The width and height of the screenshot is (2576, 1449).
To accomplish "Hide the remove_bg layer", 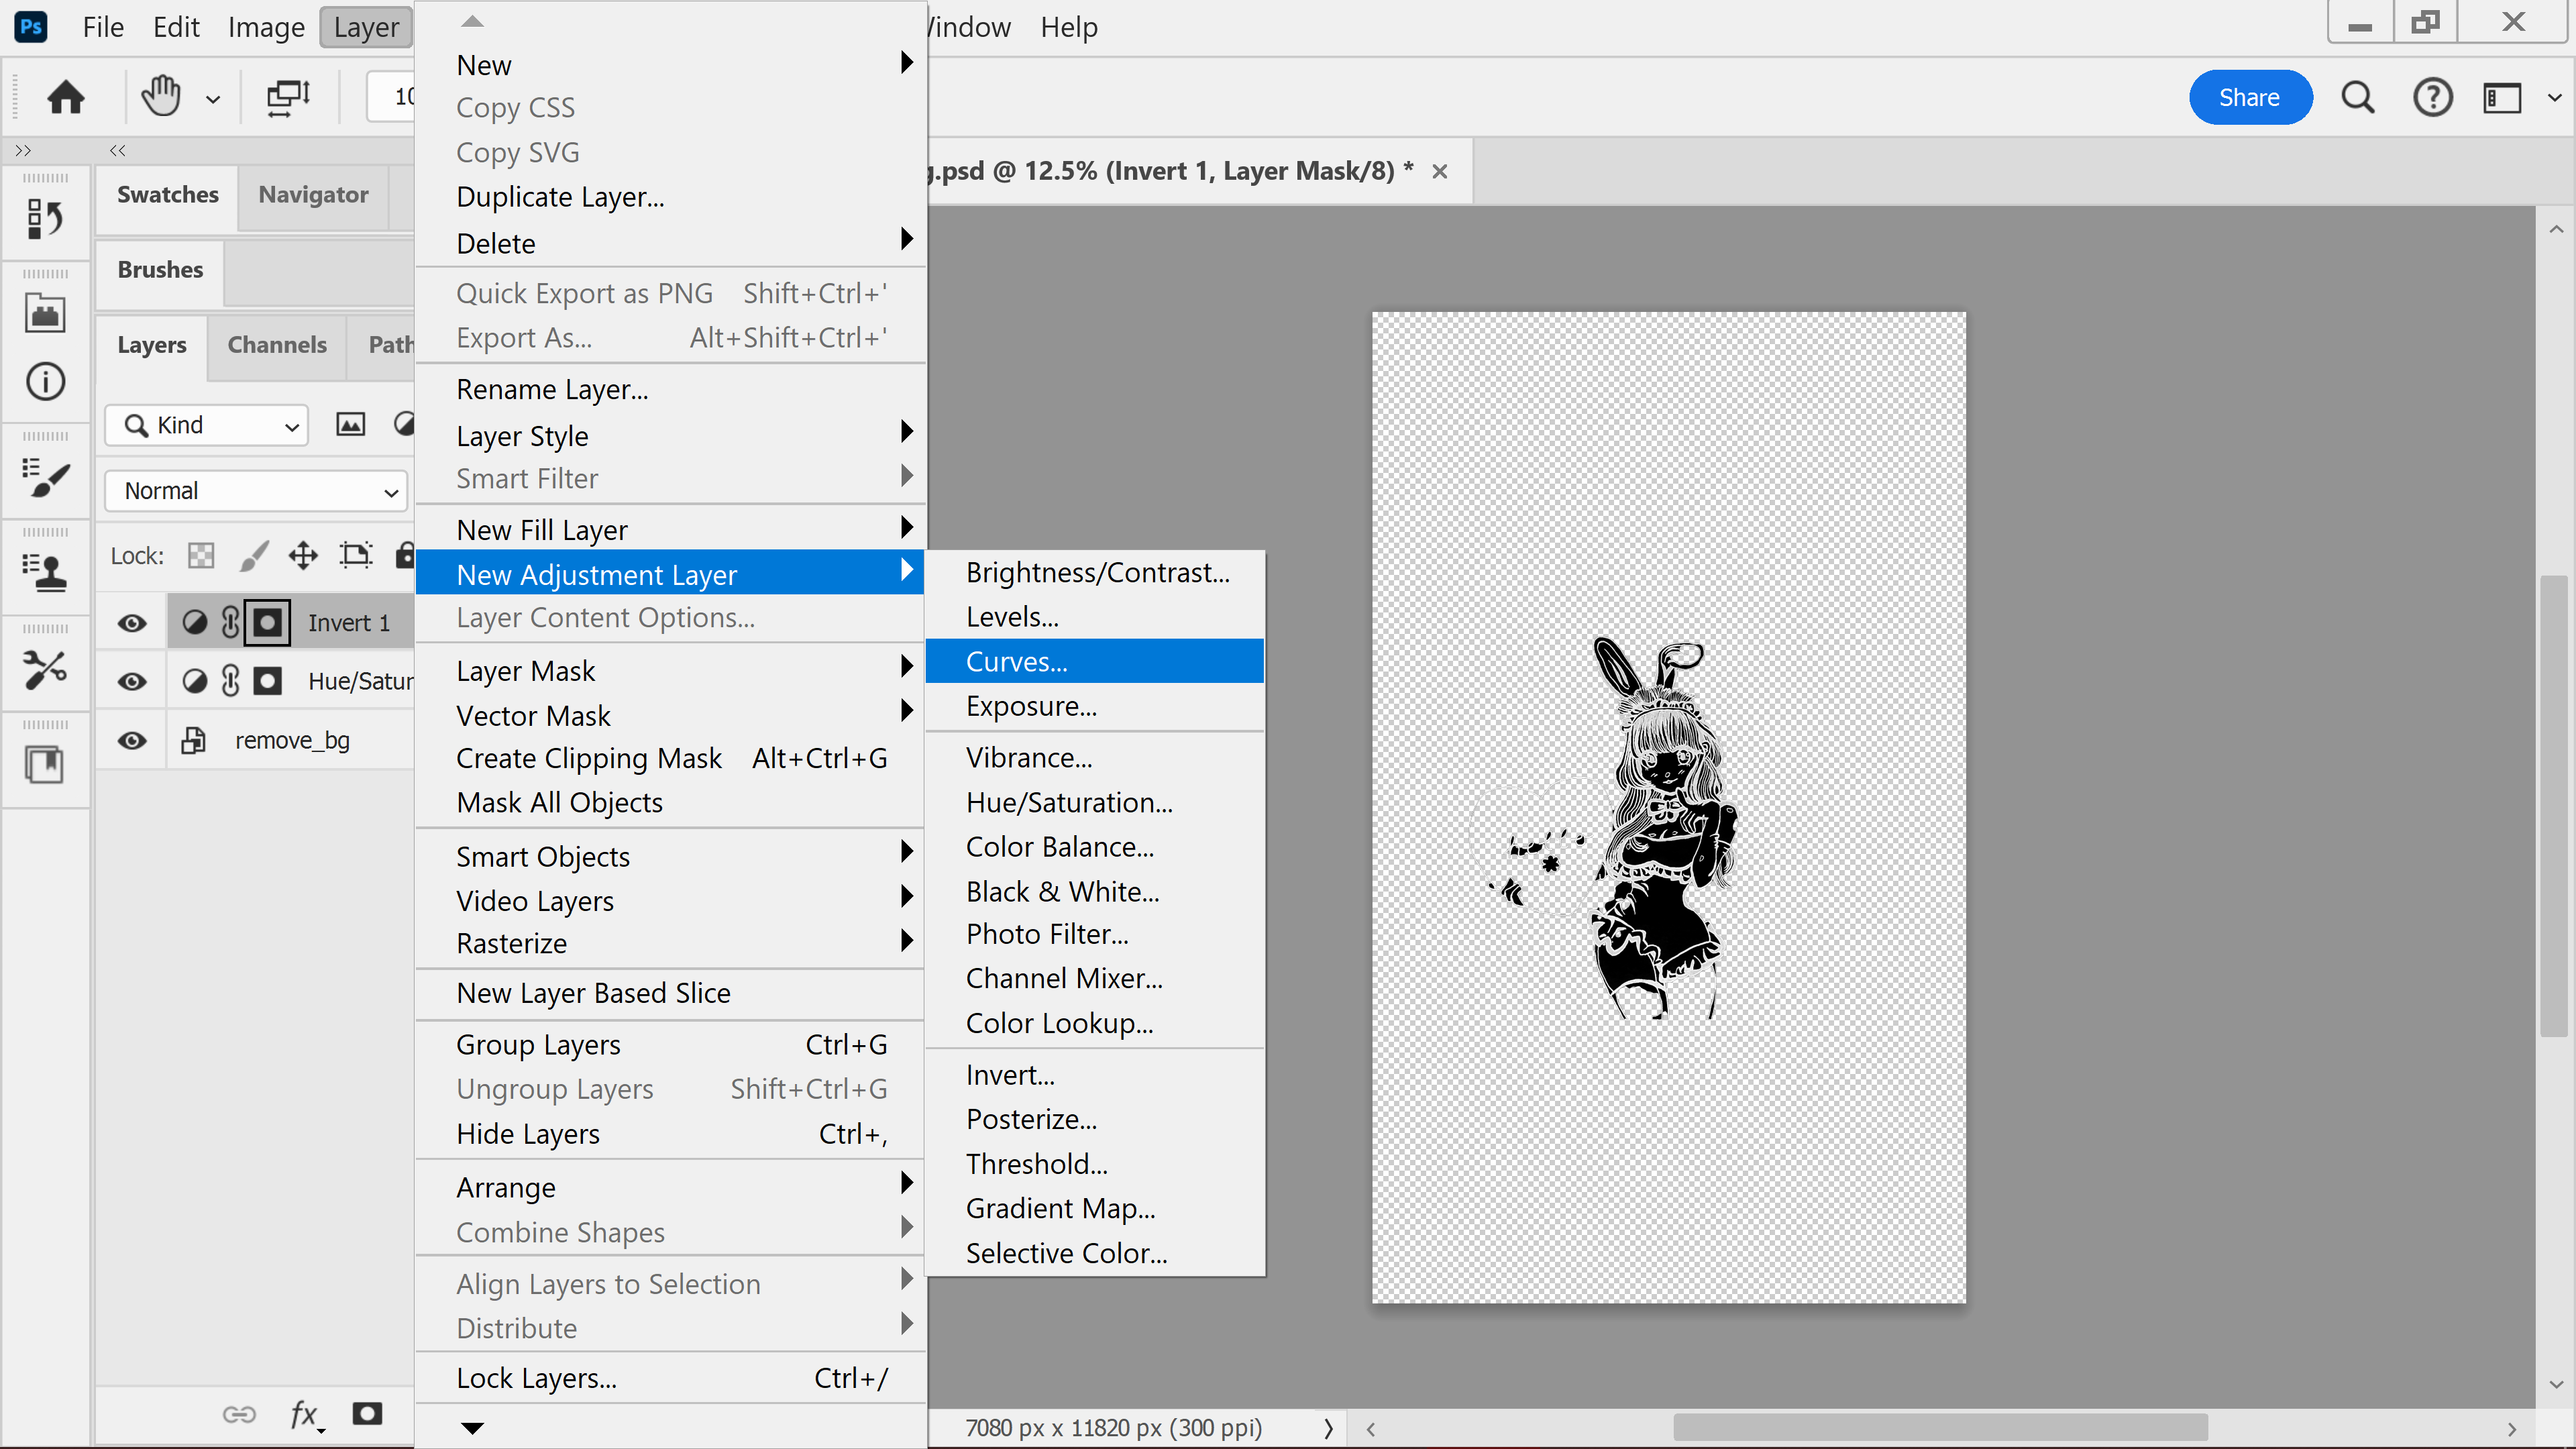I will tap(132, 741).
